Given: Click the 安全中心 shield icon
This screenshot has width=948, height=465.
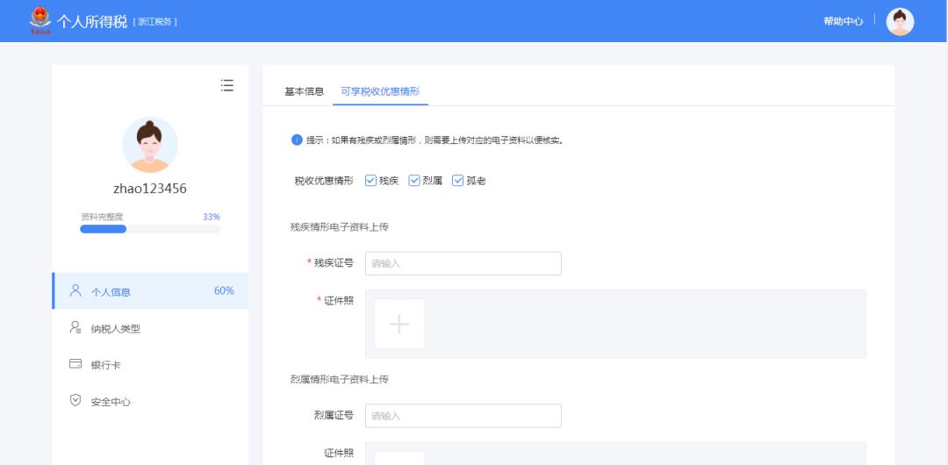Looking at the screenshot, I should pos(75,400).
